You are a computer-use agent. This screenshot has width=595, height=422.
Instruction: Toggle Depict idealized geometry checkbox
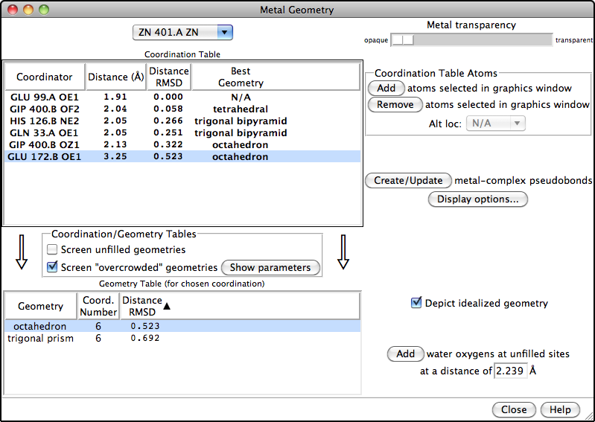[x=416, y=303]
